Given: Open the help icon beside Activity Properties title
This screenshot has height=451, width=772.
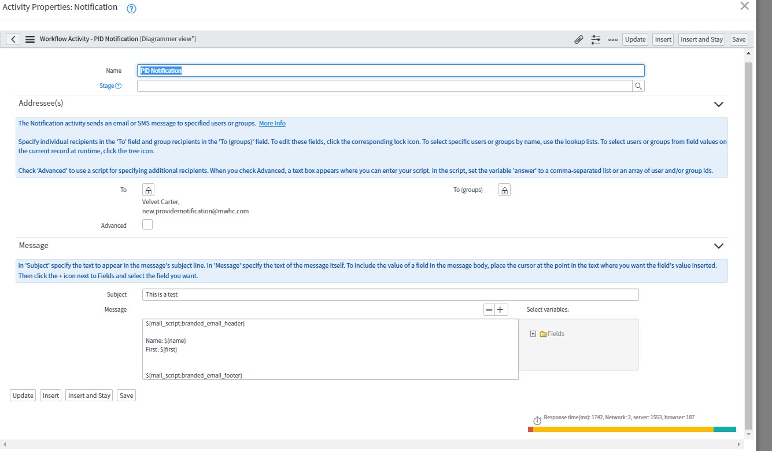Looking at the screenshot, I should (131, 8).
